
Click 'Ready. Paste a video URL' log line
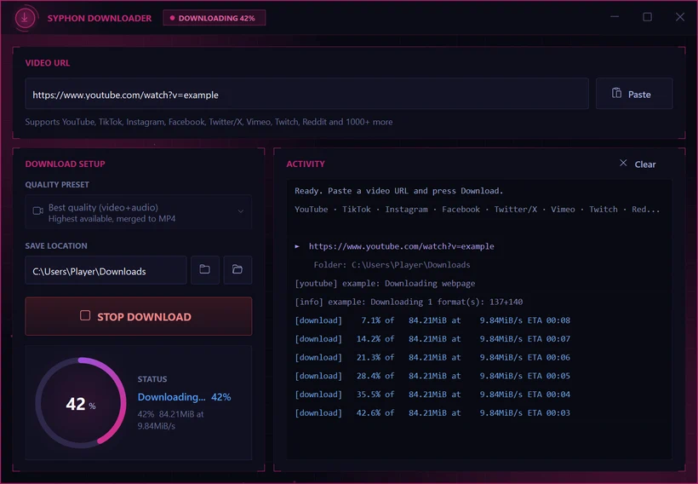[x=399, y=191]
